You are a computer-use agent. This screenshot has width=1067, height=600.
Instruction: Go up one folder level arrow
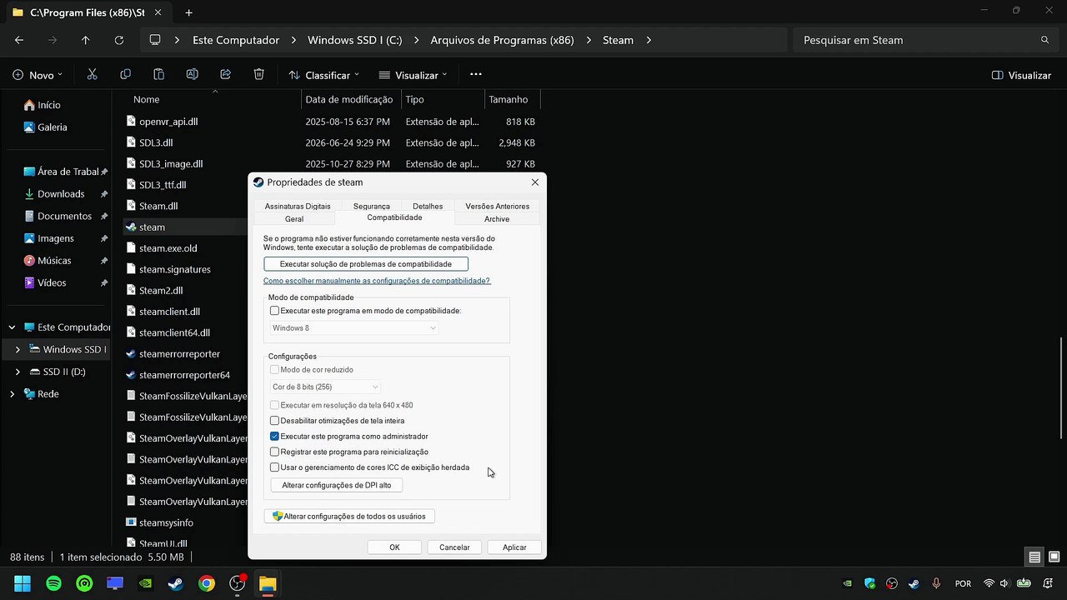coord(85,40)
